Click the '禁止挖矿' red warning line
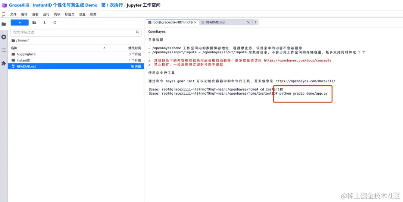Viewport: 403px width, 202px height. pos(185,65)
